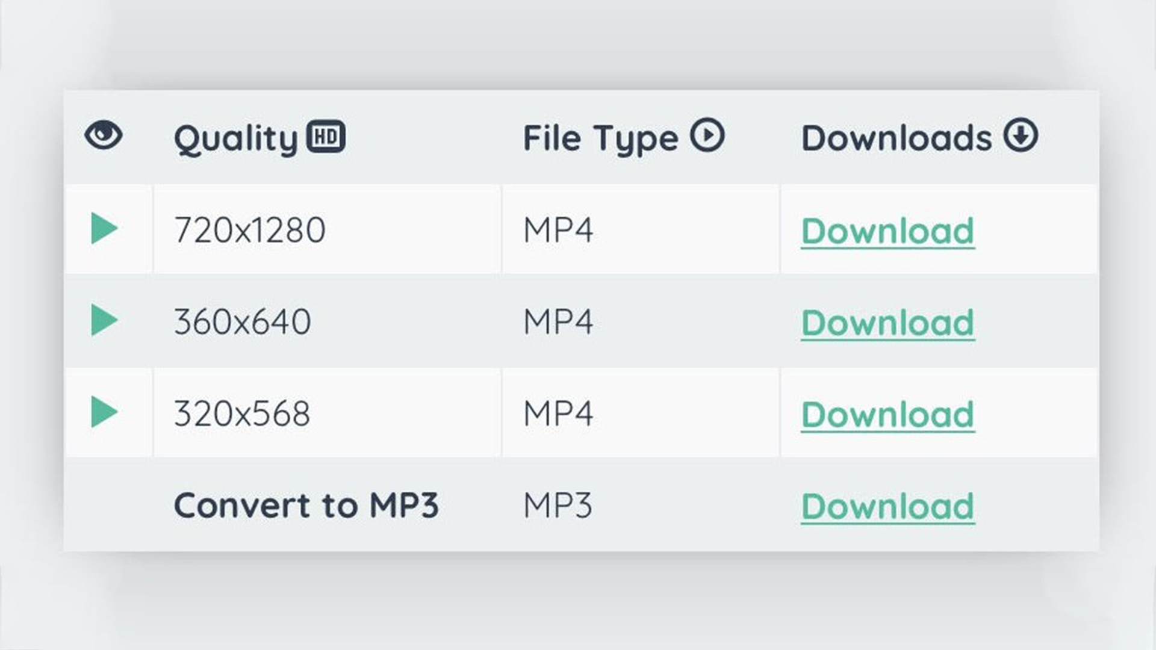Download the 720x1280 MP4 file
Screen dimensions: 1156x650
(887, 230)
